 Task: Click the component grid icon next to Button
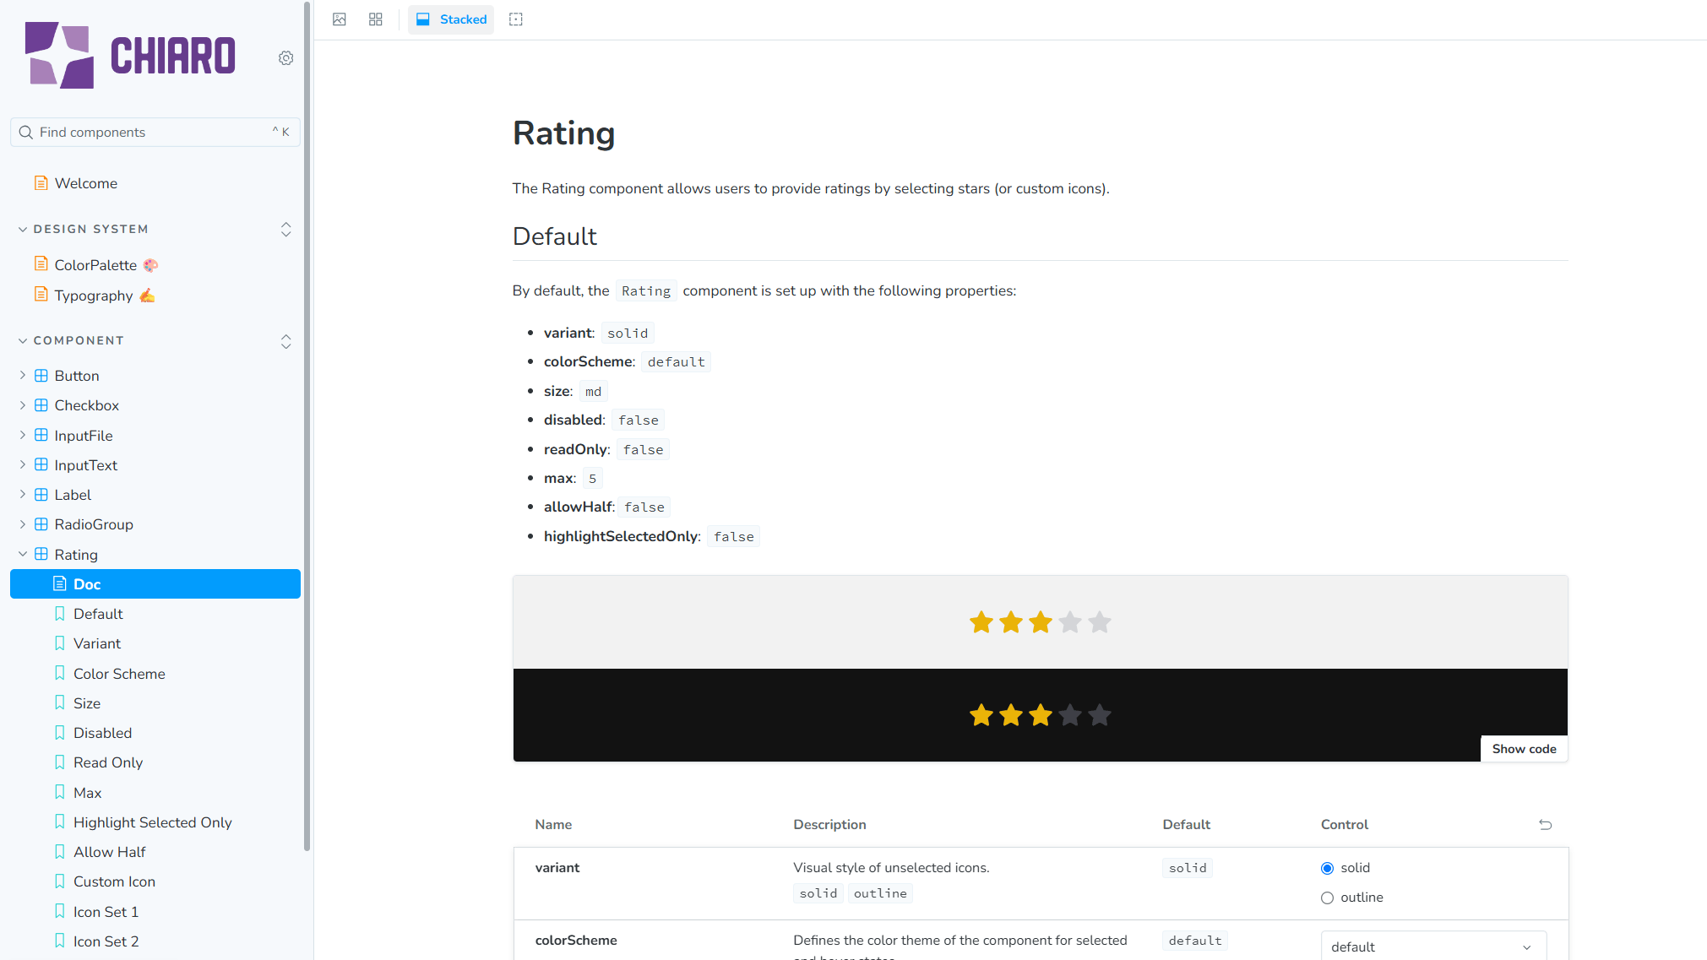(x=41, y=375)
